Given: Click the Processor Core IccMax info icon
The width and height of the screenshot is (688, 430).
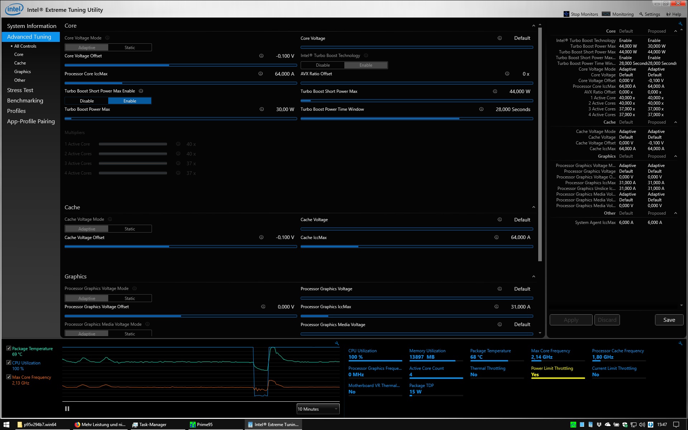Looking at the screenshot, I should (x=261, y=74).
